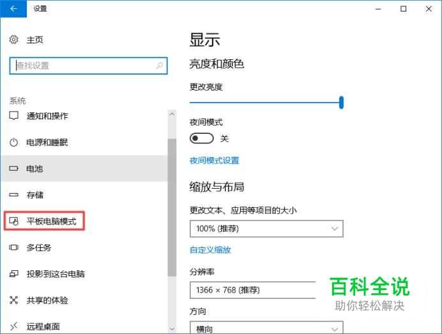The height and width of the screenshot is (334, 442).
Task: Open 共享的体验 settings
Action: [47, 300]
